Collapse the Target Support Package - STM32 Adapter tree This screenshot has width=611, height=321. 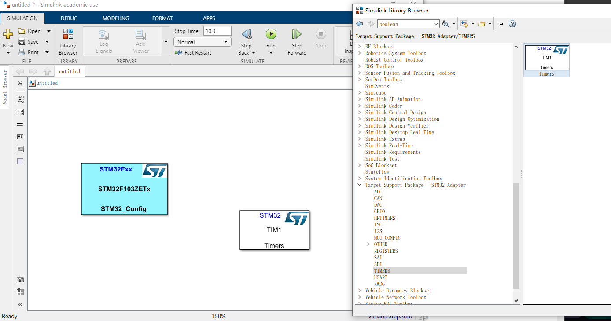click(x=359, y=185)
